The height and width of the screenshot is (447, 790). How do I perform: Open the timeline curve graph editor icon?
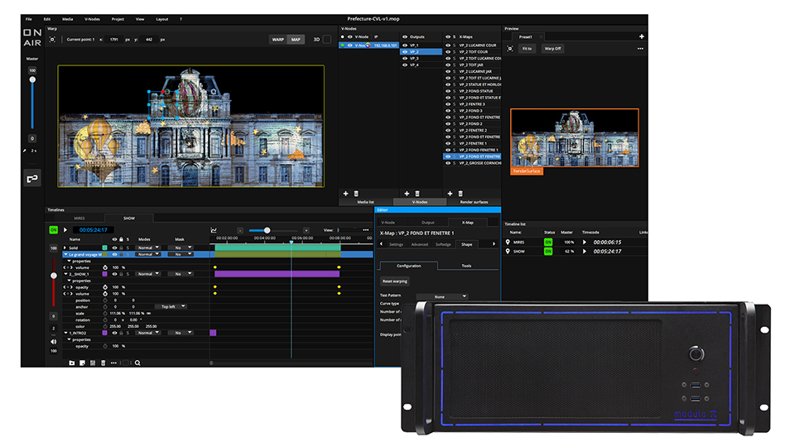214,230
